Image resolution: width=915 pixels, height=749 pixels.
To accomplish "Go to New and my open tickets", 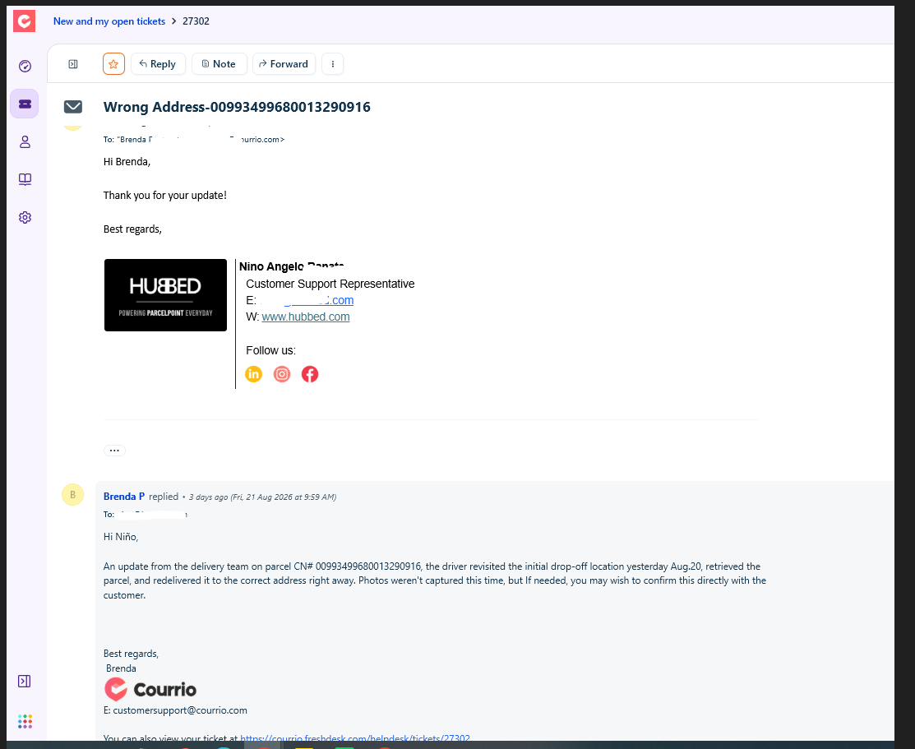I will (x=109, y=21).
